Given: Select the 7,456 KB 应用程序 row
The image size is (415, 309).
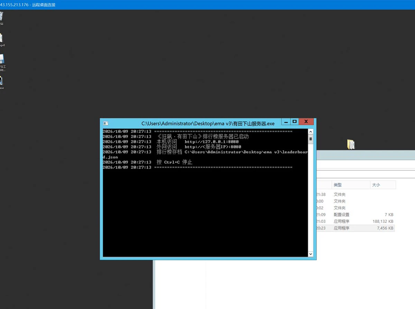Looking at the screenshot, I should tap(355, 228).
